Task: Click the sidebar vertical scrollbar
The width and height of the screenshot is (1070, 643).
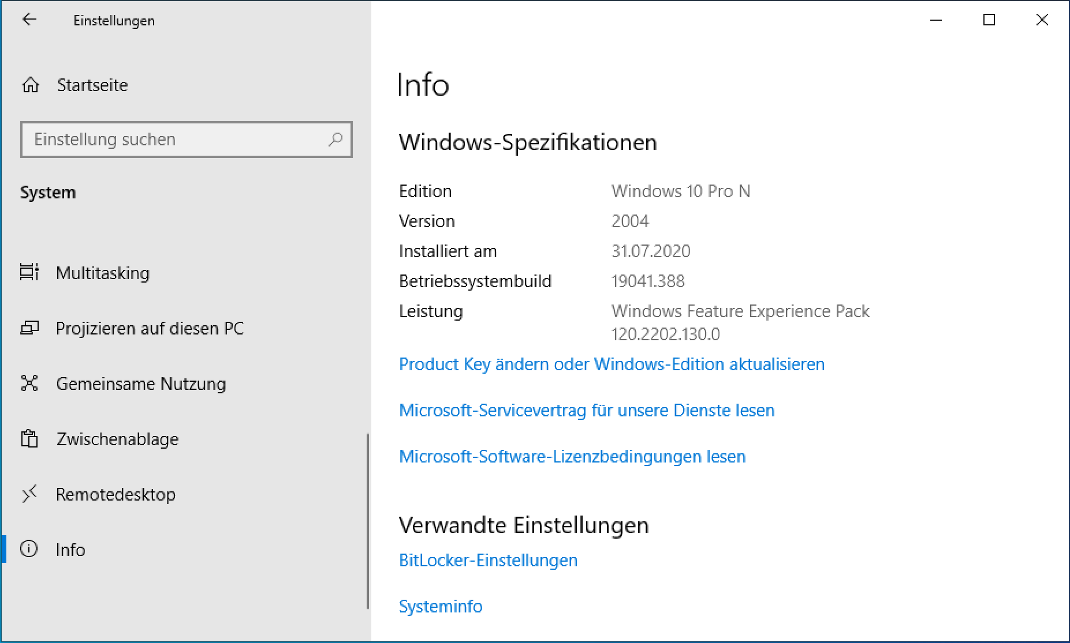Action: coord(368,521)
